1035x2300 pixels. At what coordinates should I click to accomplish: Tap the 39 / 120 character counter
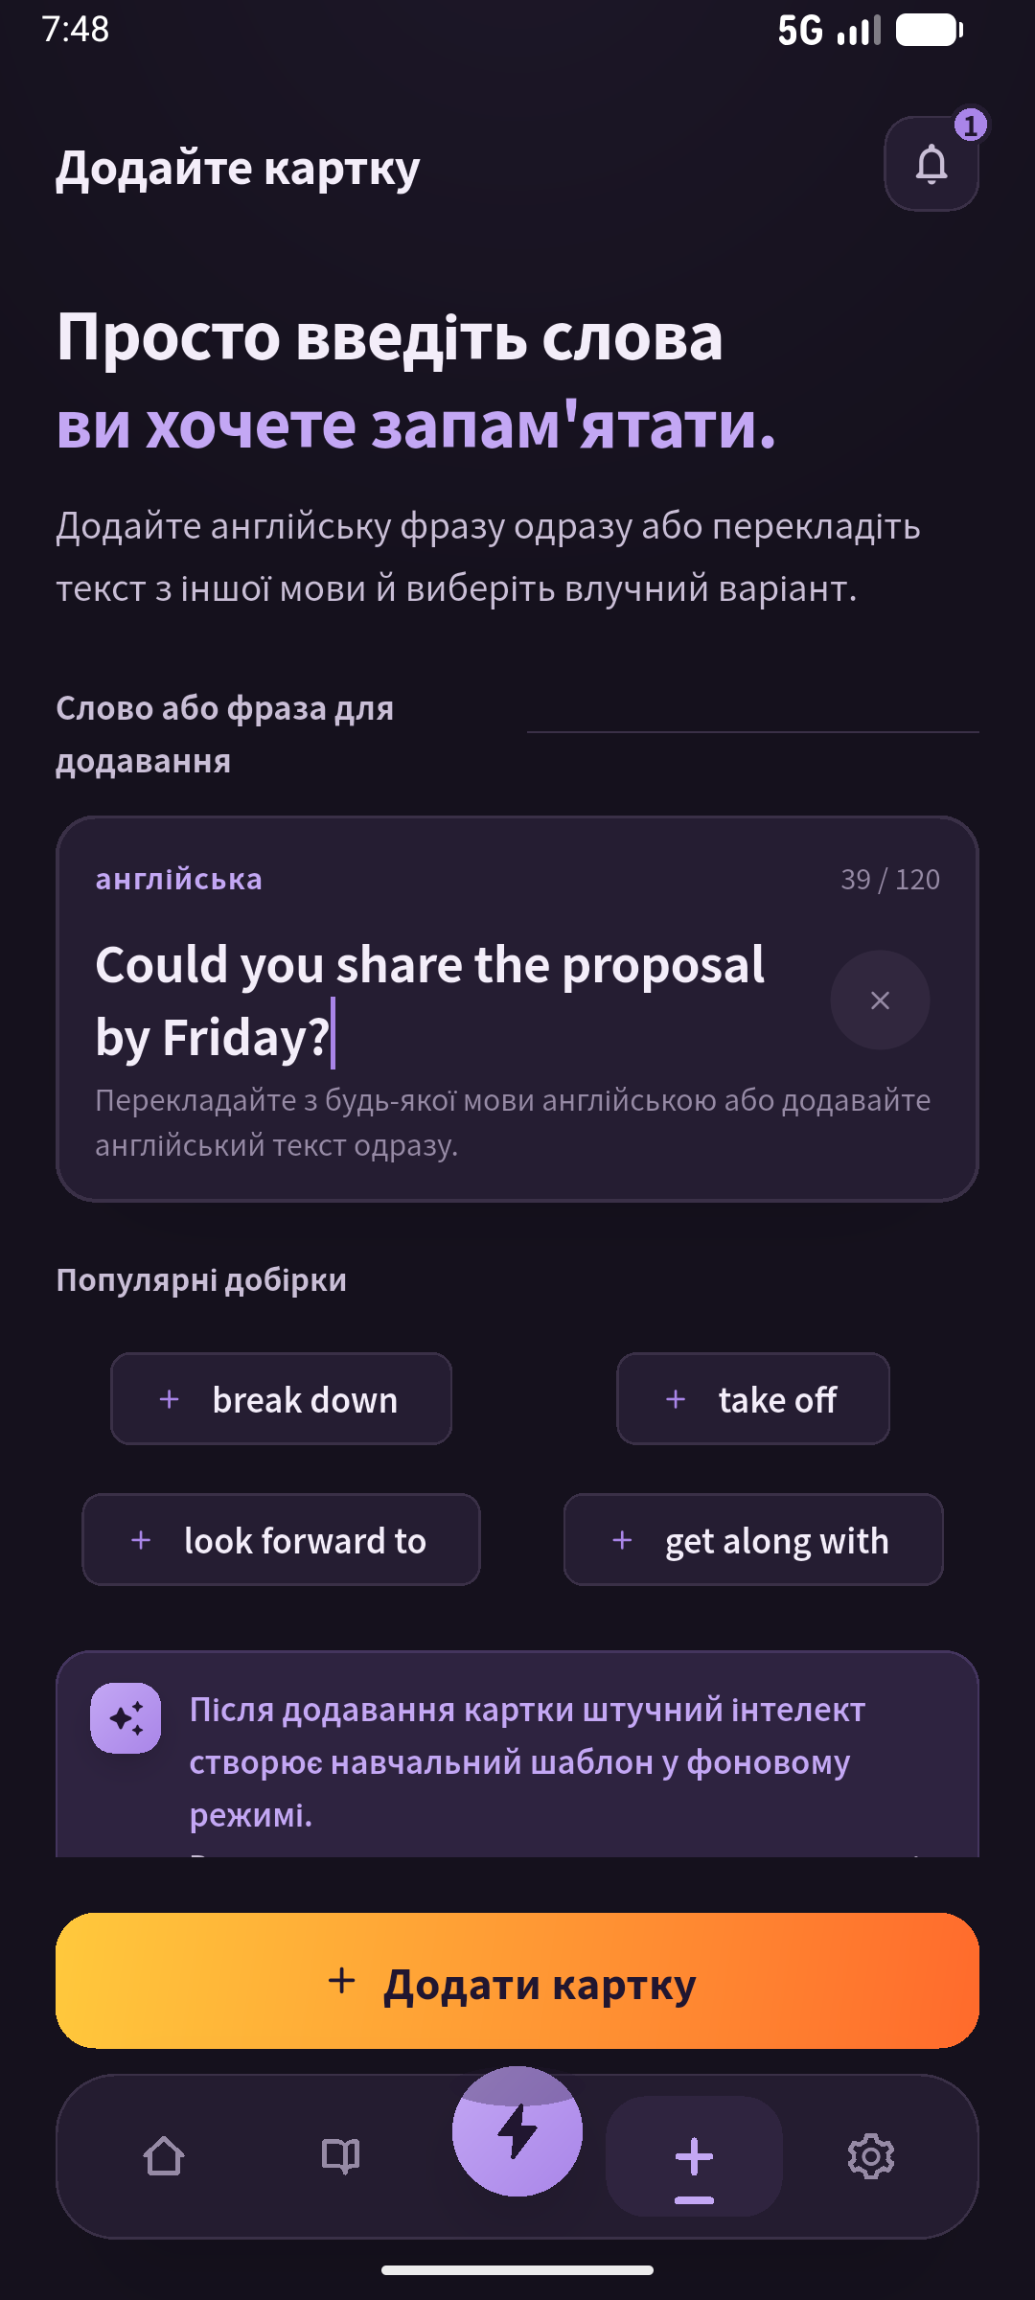(x=890, y=879)
